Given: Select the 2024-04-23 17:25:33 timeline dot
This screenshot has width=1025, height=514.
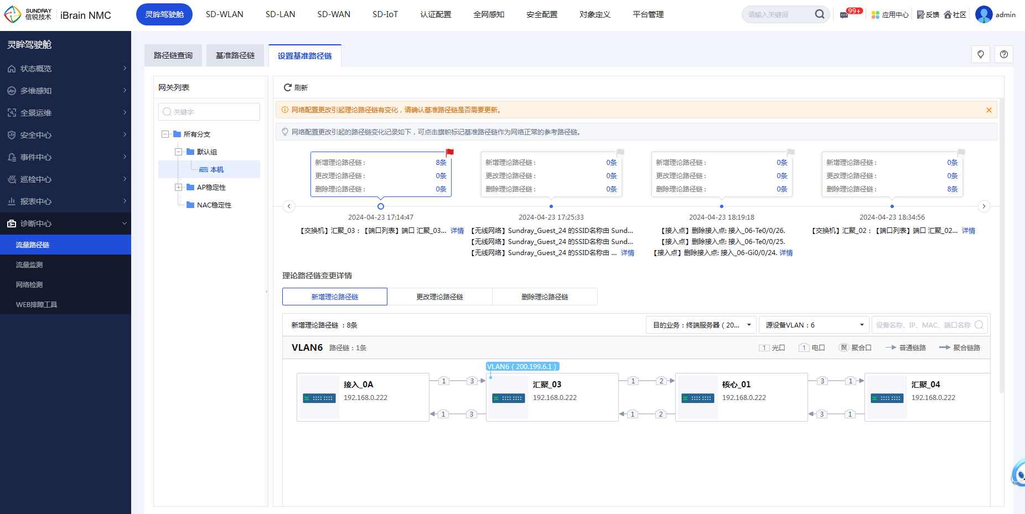Looking at the screenshot, I should 551,206.
